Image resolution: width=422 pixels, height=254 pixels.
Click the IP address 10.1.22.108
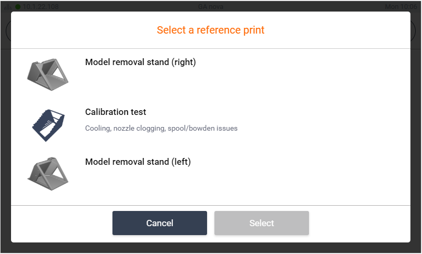coord(40,7)
